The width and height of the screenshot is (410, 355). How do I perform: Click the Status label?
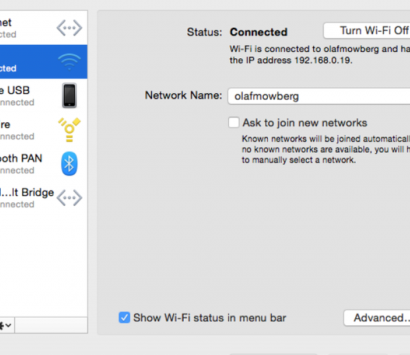[204, 32]
